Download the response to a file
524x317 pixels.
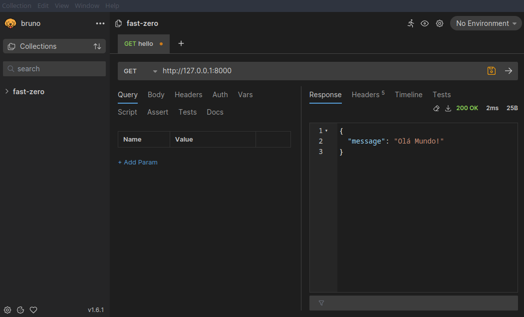tap(448, 108)
